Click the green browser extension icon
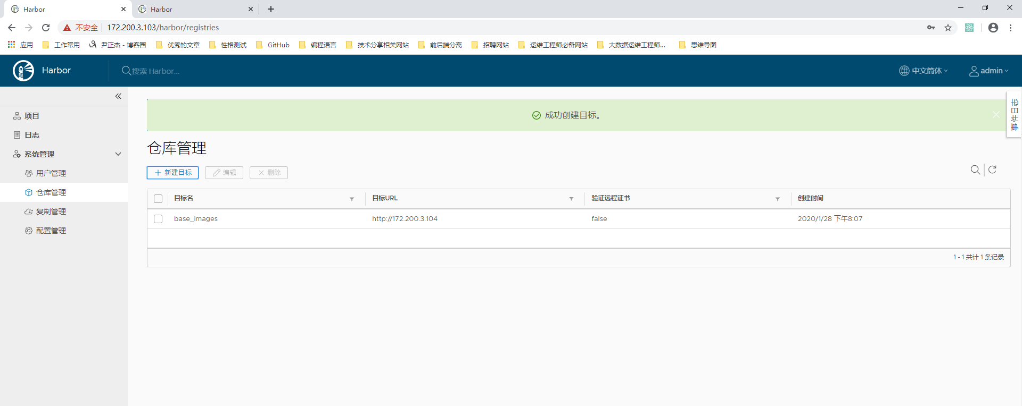 pos(969,28)
